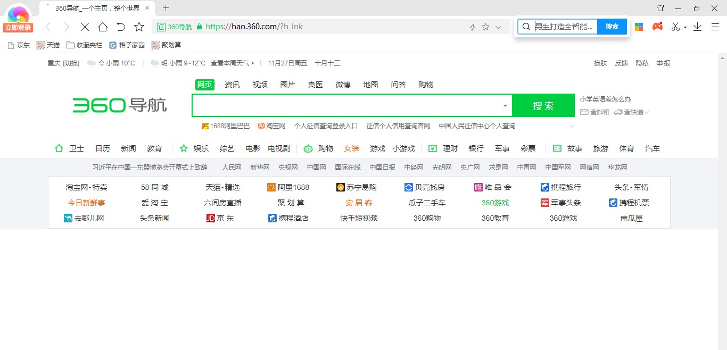Click the undo restore-closed-tab arrow icon
The height and width of the screenshot is (350, 727).
point(121,27)
